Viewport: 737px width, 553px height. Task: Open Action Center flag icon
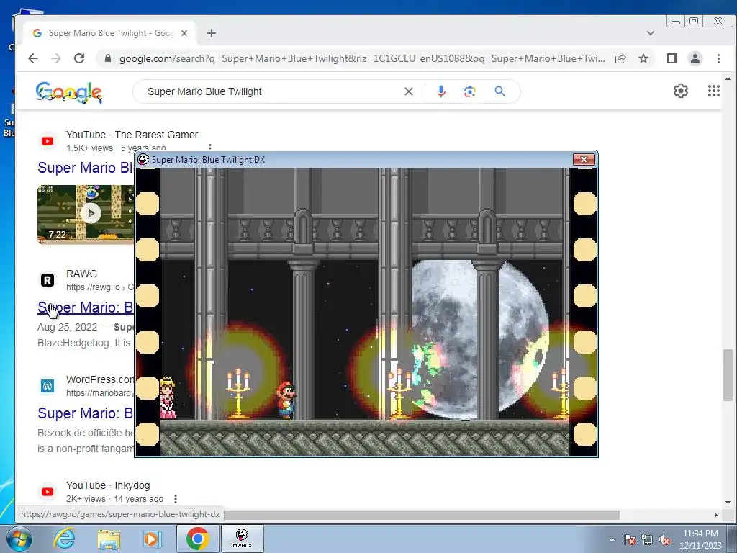630,539
